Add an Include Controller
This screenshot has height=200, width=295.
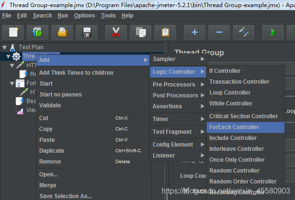(x=245, y=138)
